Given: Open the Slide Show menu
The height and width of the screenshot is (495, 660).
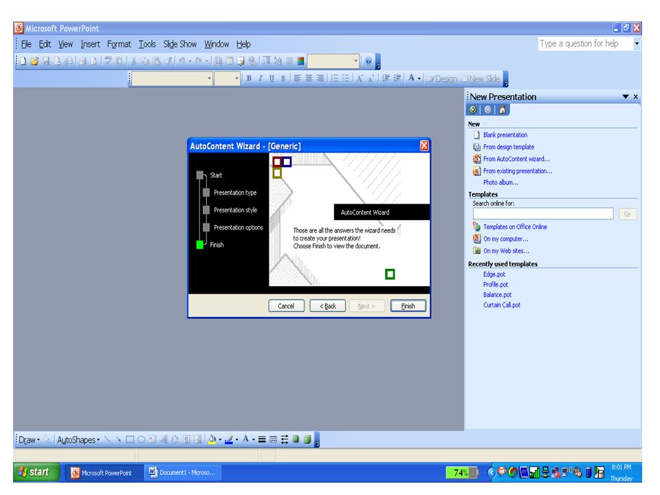Looking at the screenshot, I should point(179,44).
